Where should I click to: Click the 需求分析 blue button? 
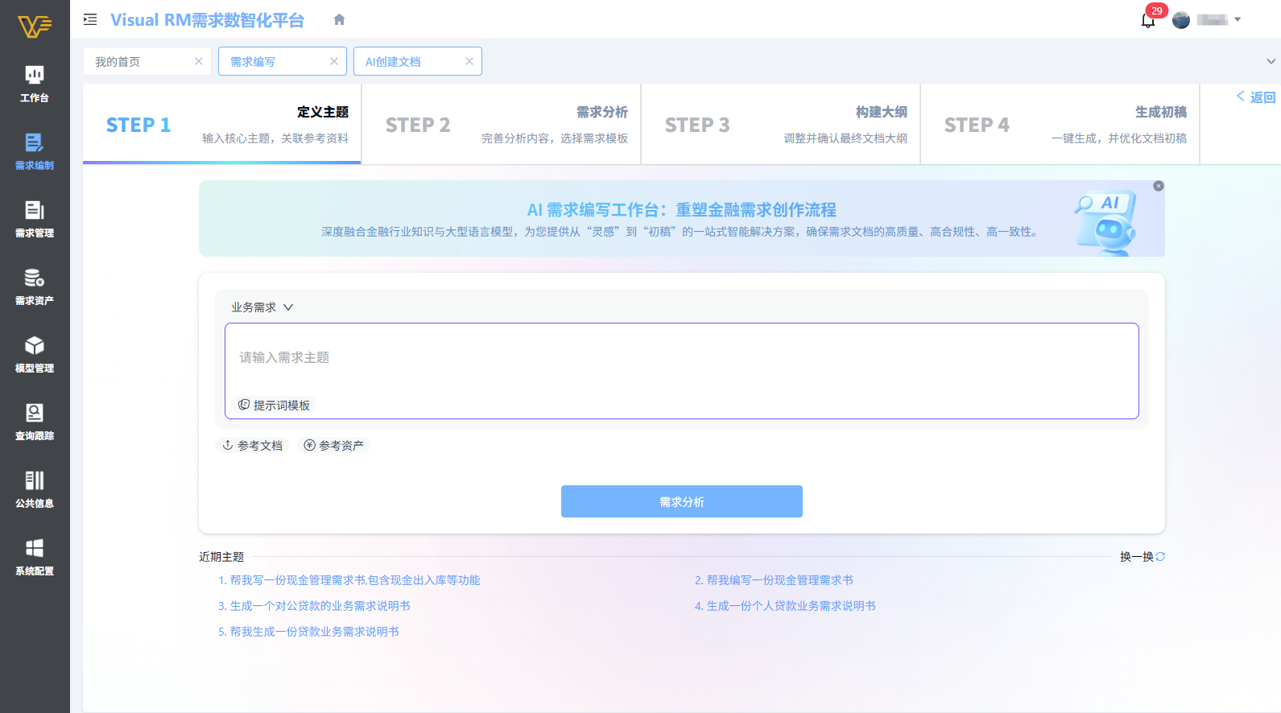click(682, 501)
